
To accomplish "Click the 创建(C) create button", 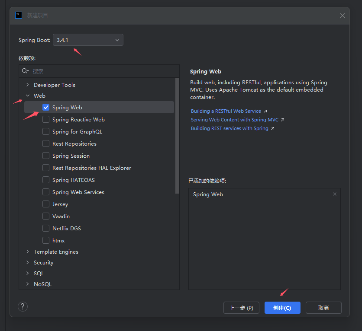I will [282, 308].
